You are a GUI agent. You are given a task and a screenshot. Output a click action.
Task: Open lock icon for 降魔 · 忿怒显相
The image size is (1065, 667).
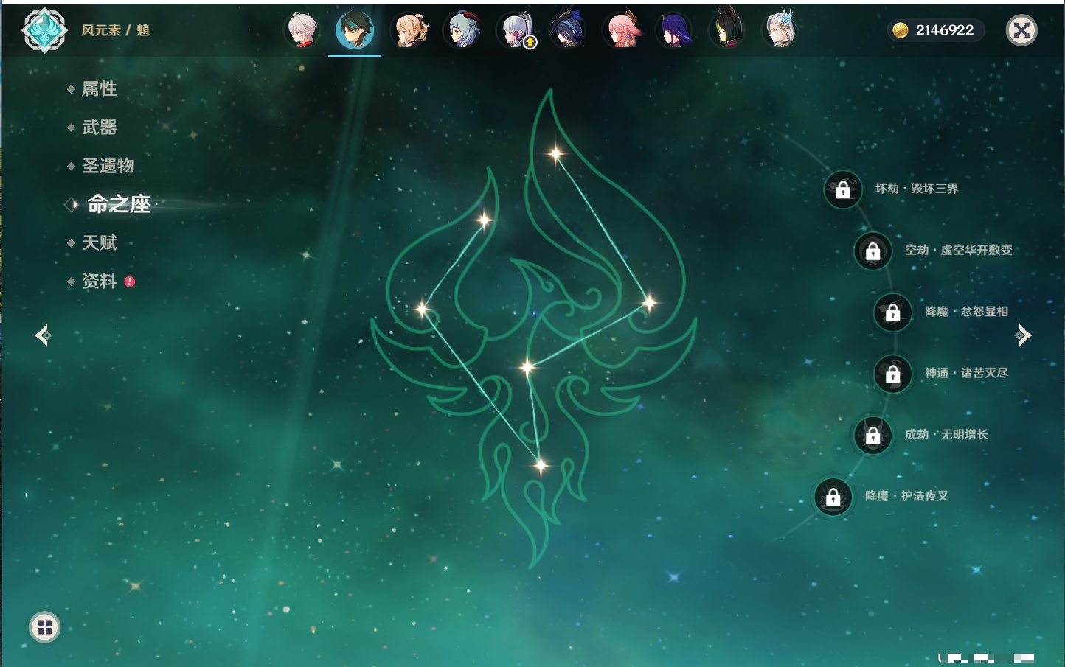point(893,312)
